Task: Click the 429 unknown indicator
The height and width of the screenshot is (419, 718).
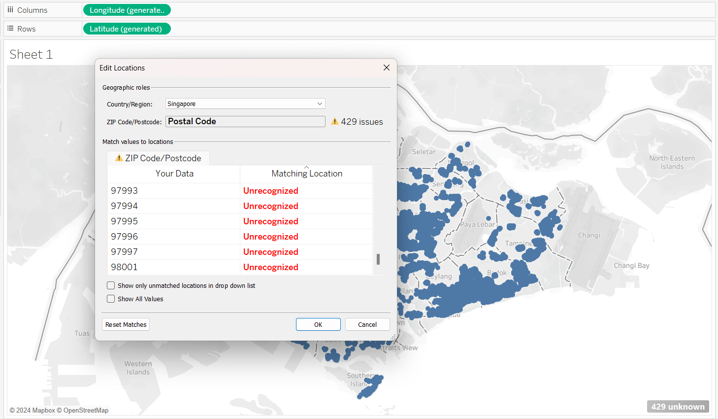Action: click(678, 407)
